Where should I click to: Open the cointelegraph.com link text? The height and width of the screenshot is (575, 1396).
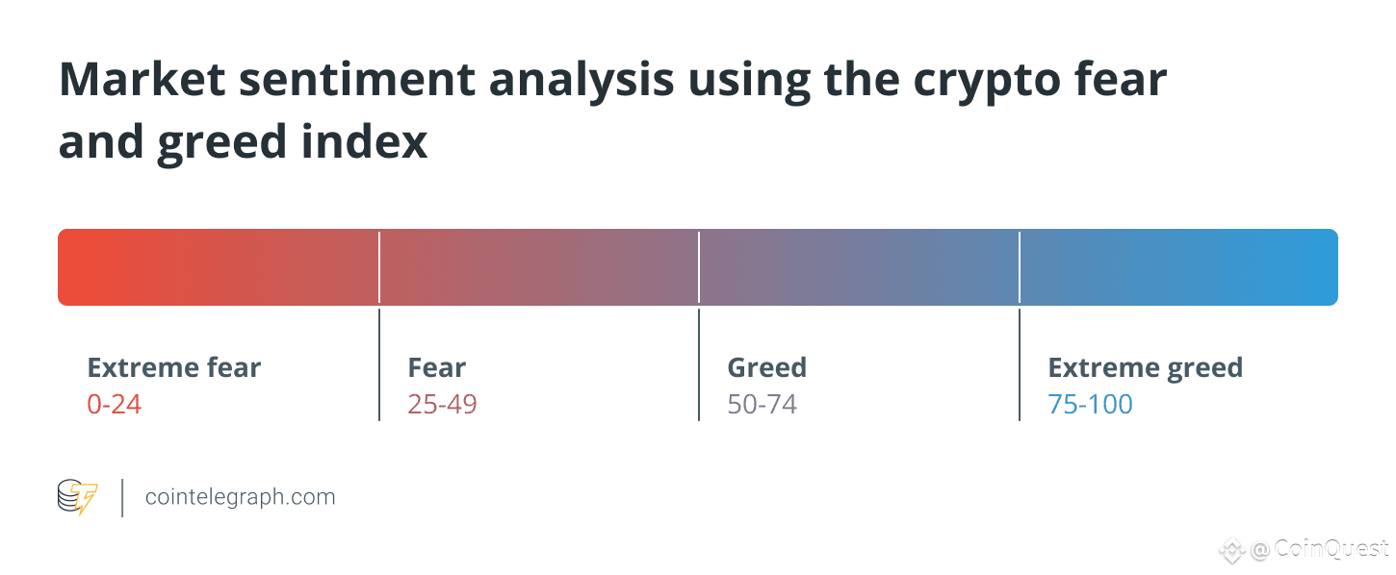[240, 497]
